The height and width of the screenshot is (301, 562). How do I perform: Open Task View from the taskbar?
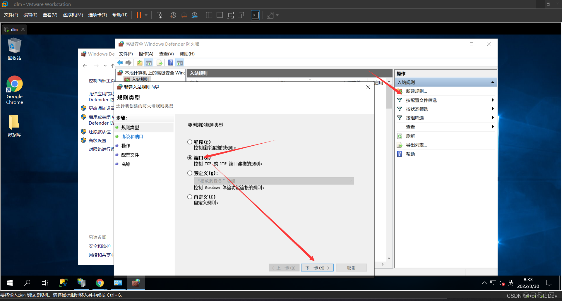point(45,283)
